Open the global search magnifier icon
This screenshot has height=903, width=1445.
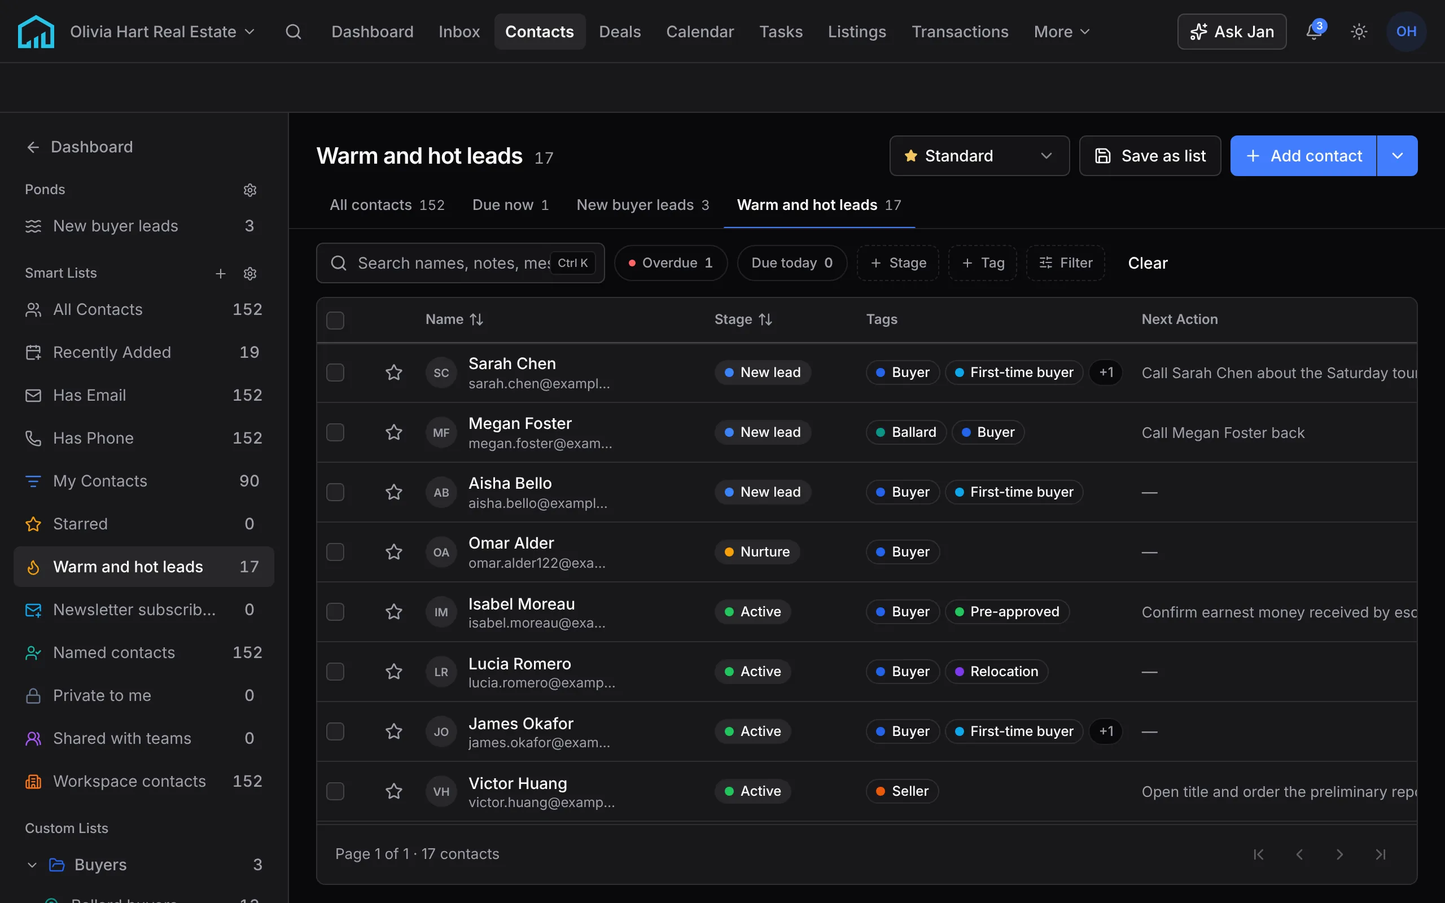(x=293, y=32)
